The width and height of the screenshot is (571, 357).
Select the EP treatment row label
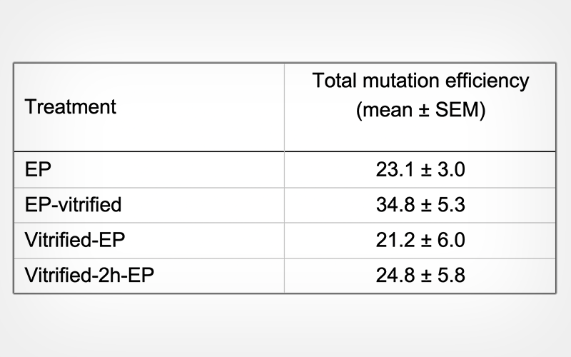tap(35, 169)
